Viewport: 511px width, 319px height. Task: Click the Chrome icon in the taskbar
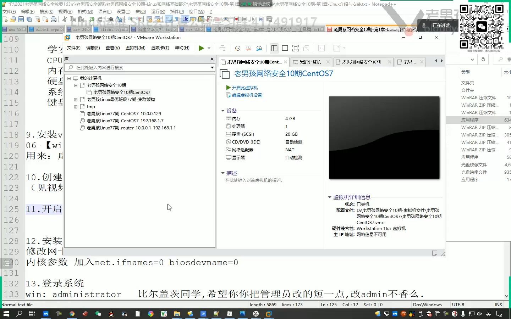click(x=72, y=314)
